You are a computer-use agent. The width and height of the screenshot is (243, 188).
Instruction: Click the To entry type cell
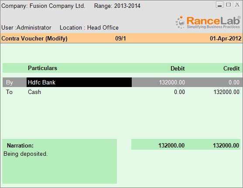(9, 92)
